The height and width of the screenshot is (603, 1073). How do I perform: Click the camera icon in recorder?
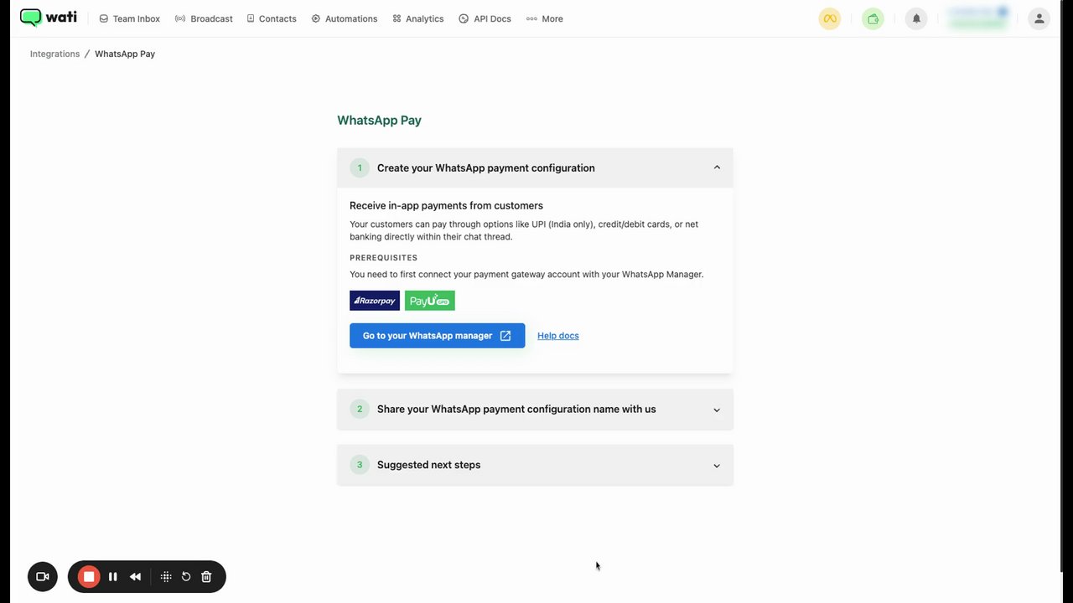coord(43,576)
